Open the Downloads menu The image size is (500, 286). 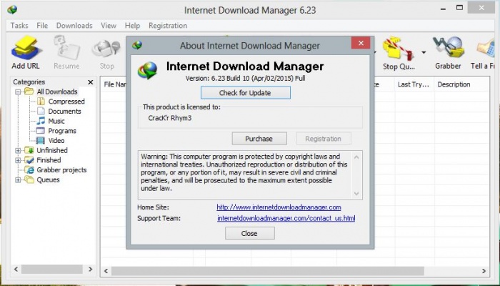[74, 26]
